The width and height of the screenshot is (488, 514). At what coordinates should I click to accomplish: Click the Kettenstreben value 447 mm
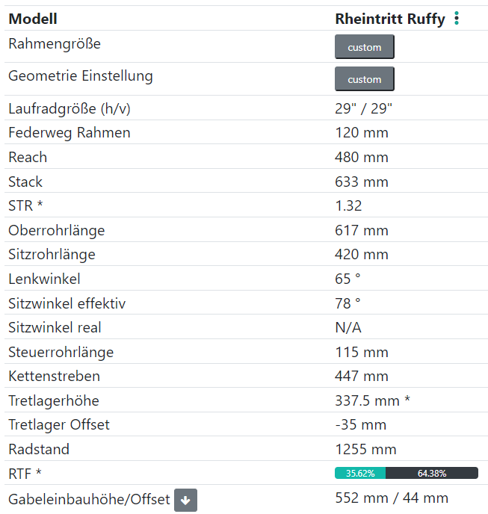point(362,376)
